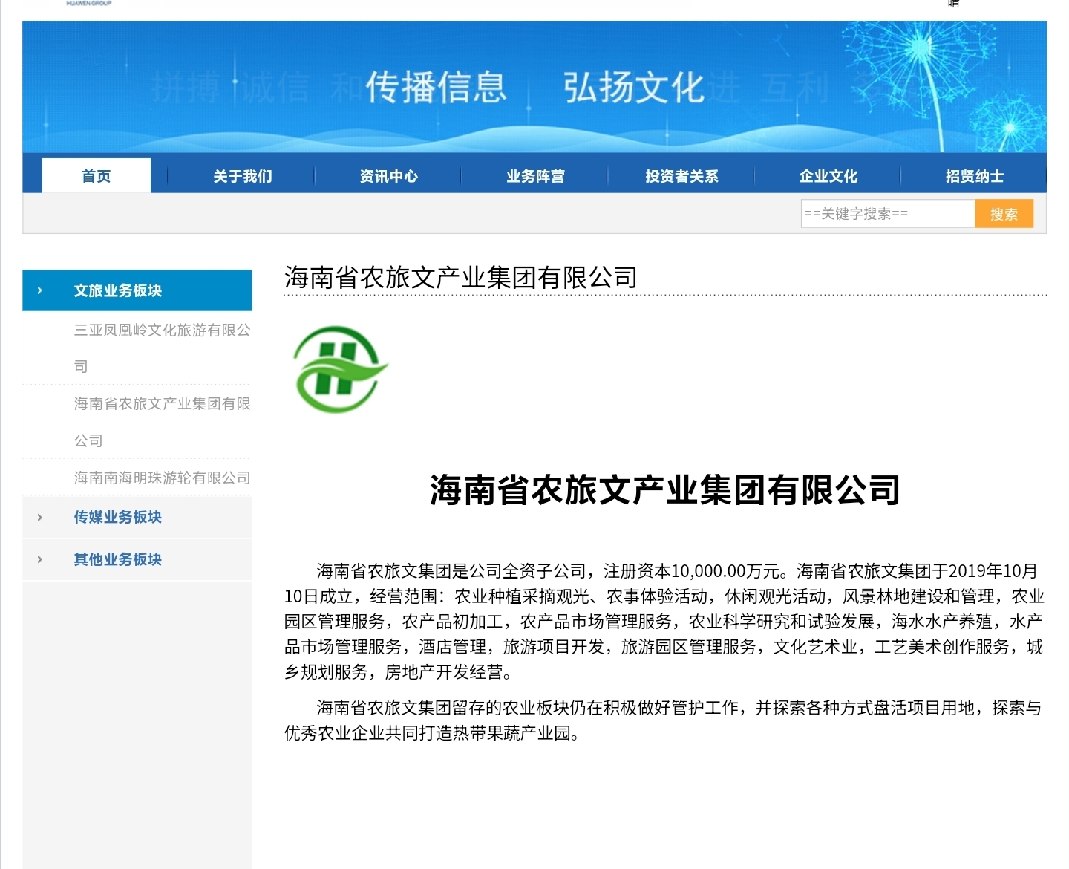Click the bold centered company title
Viewport: 1069px width, 869px height.
click(664, 490)
